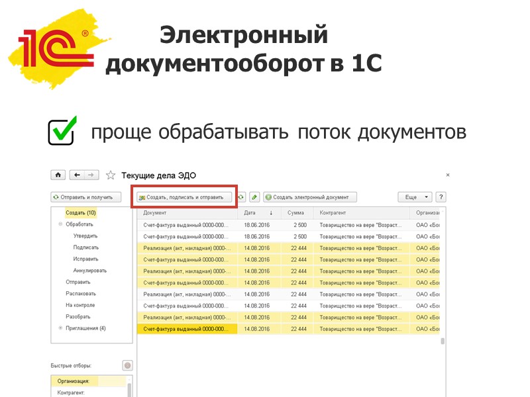Click the Контрагент quick filter field
Viewport: 530px width, 397px height.
point(88,392)
